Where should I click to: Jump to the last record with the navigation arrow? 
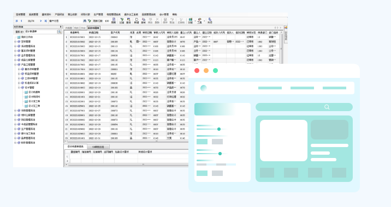tap(46, 21)
